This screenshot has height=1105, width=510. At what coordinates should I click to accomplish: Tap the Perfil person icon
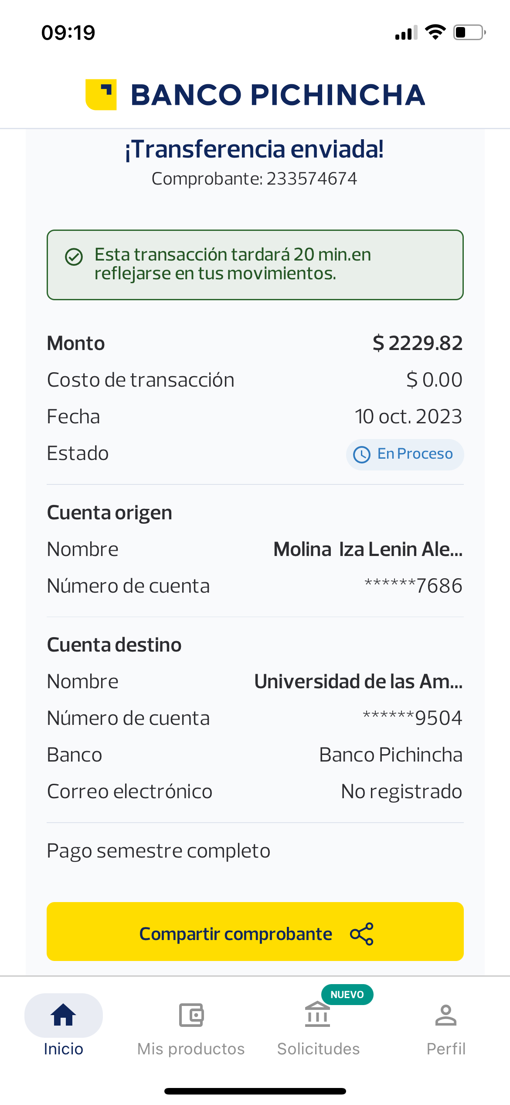pos(445,1015)
